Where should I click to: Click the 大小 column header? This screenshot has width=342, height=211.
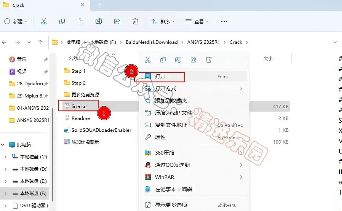click(268, 59)
